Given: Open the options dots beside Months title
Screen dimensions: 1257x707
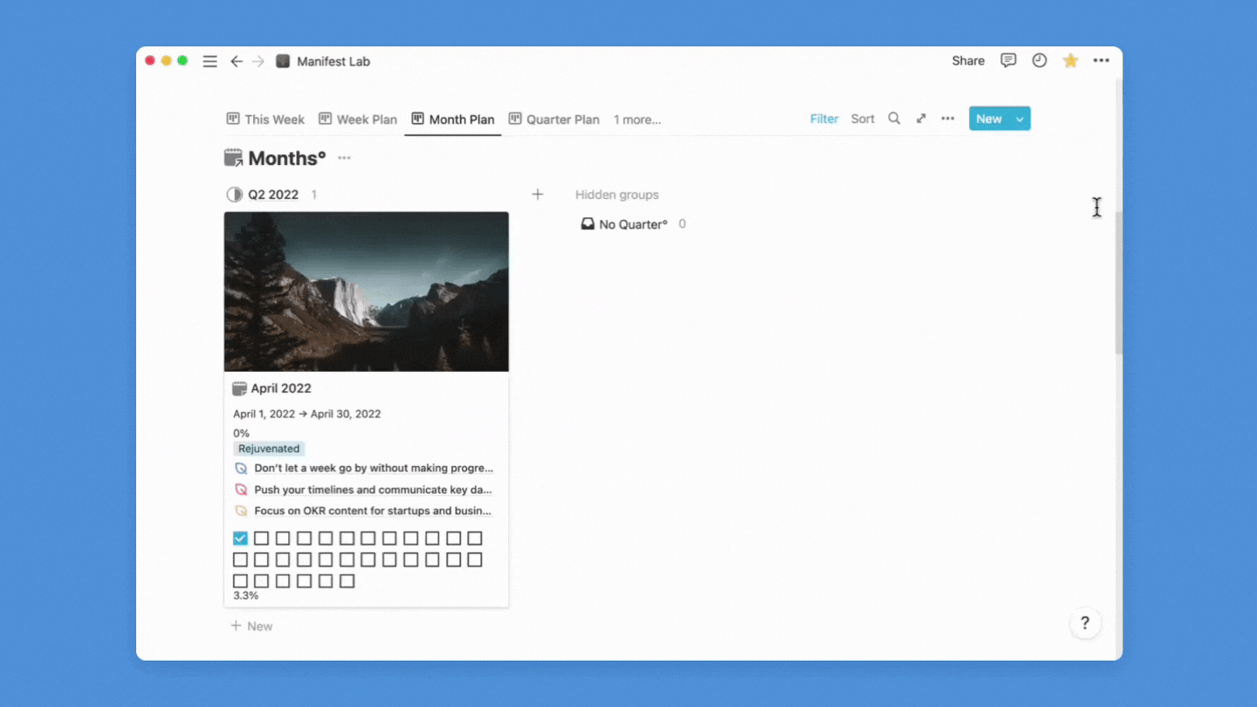Looking at the screenshot, I should 344,158.
